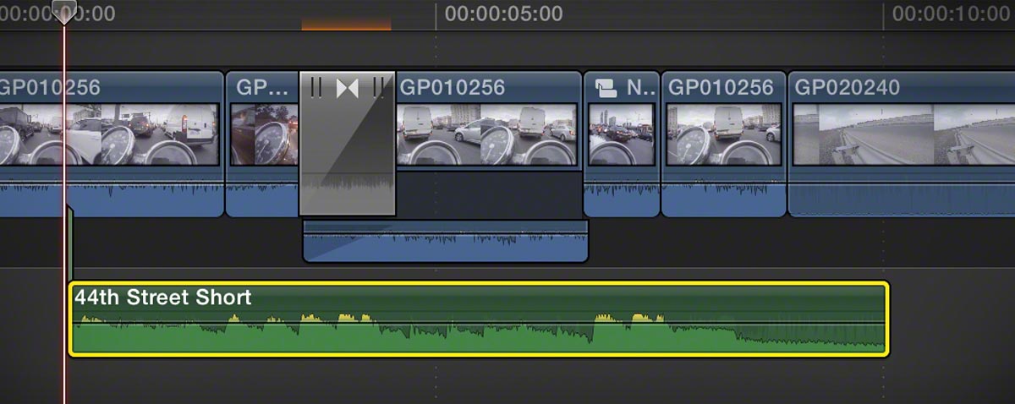
Task: Click the 00:00:05:00 timecode on the ruler
Action: pos(503,14)
